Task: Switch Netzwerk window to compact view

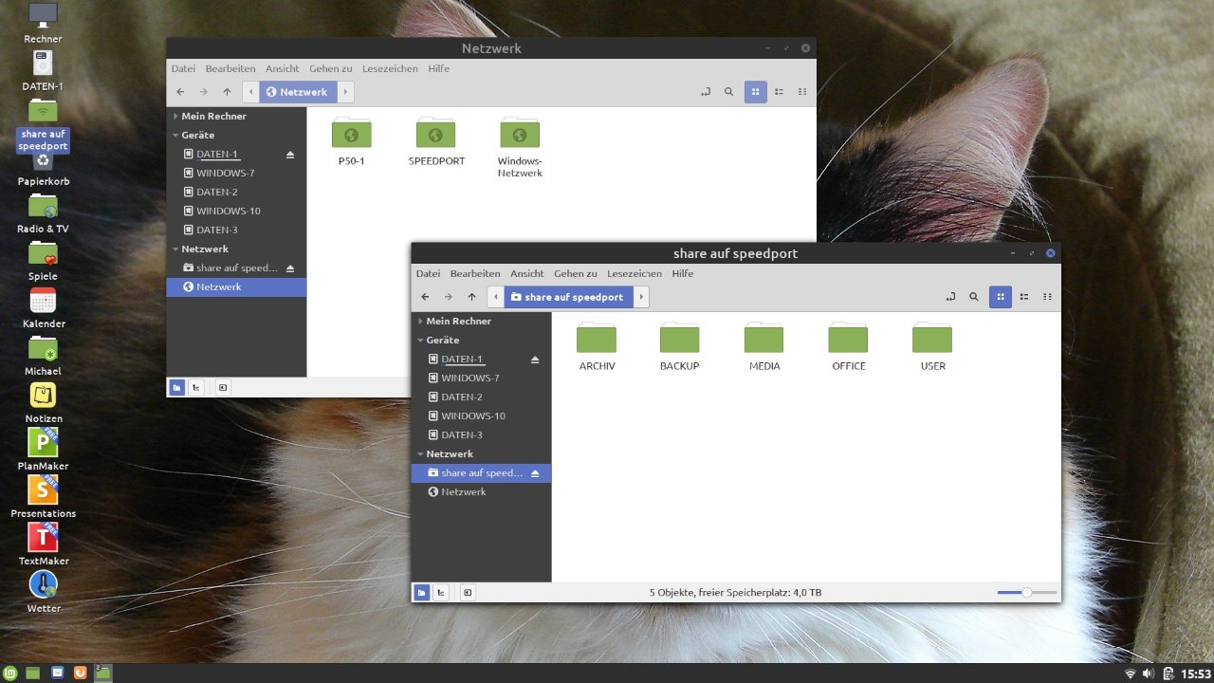Action: 802,92
